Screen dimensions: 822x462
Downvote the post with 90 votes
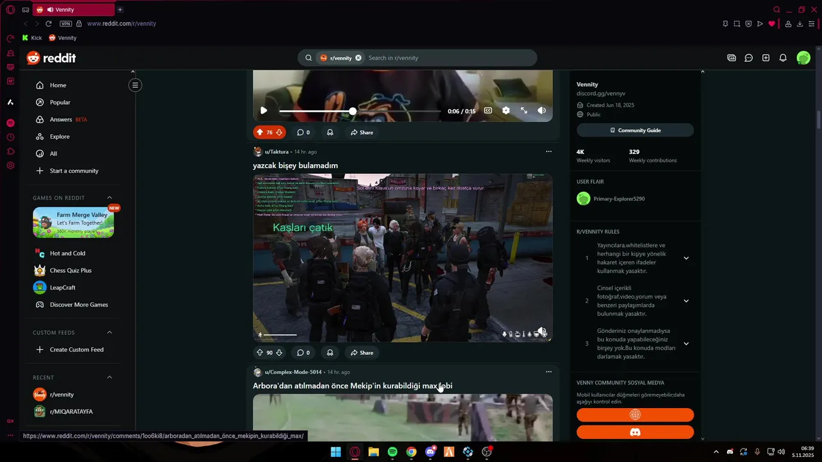click(x=279, y=352)
